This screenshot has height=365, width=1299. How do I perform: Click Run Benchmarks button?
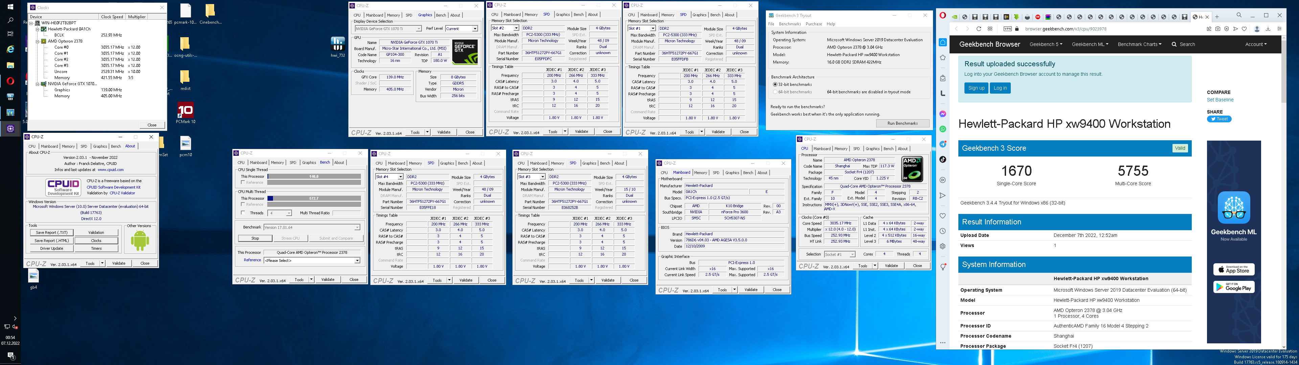click(x=903, y=123)
